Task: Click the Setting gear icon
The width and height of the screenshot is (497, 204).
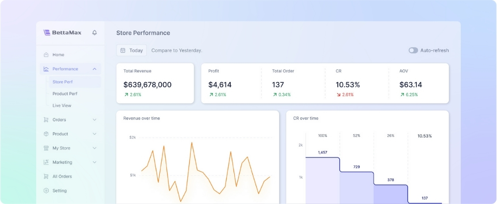Action: pyautogui.click(x=46, y=191)
